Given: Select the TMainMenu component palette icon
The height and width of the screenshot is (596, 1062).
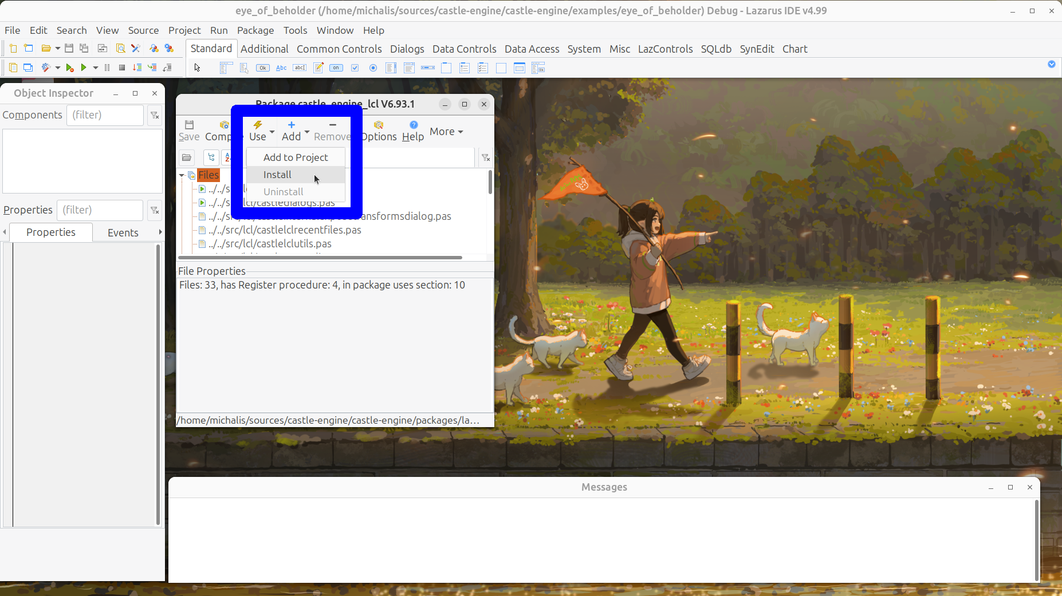Looking at the screenshot, I should click(226, 68).
